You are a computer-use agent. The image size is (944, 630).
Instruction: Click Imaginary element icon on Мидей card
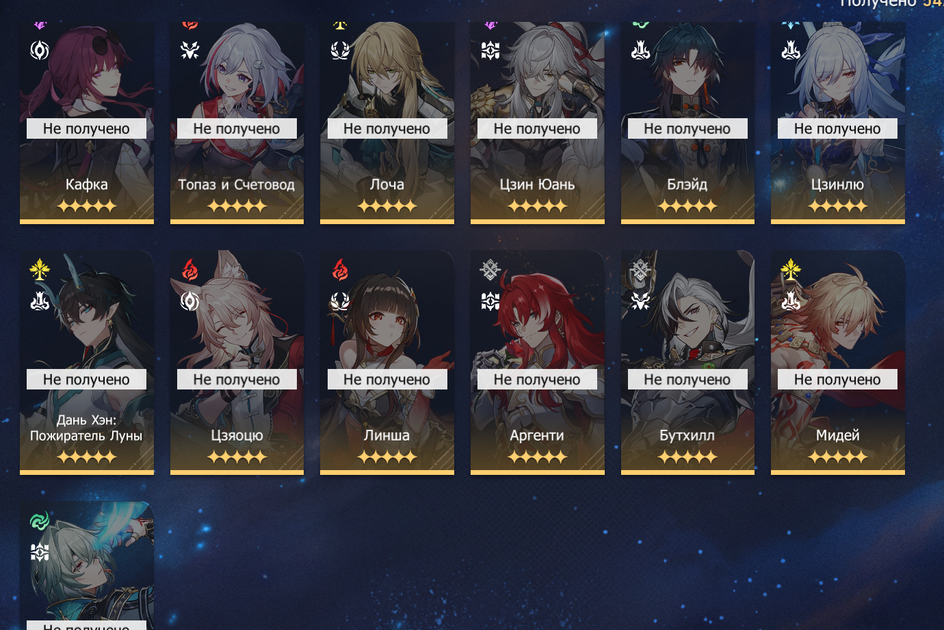click(791, 269)
